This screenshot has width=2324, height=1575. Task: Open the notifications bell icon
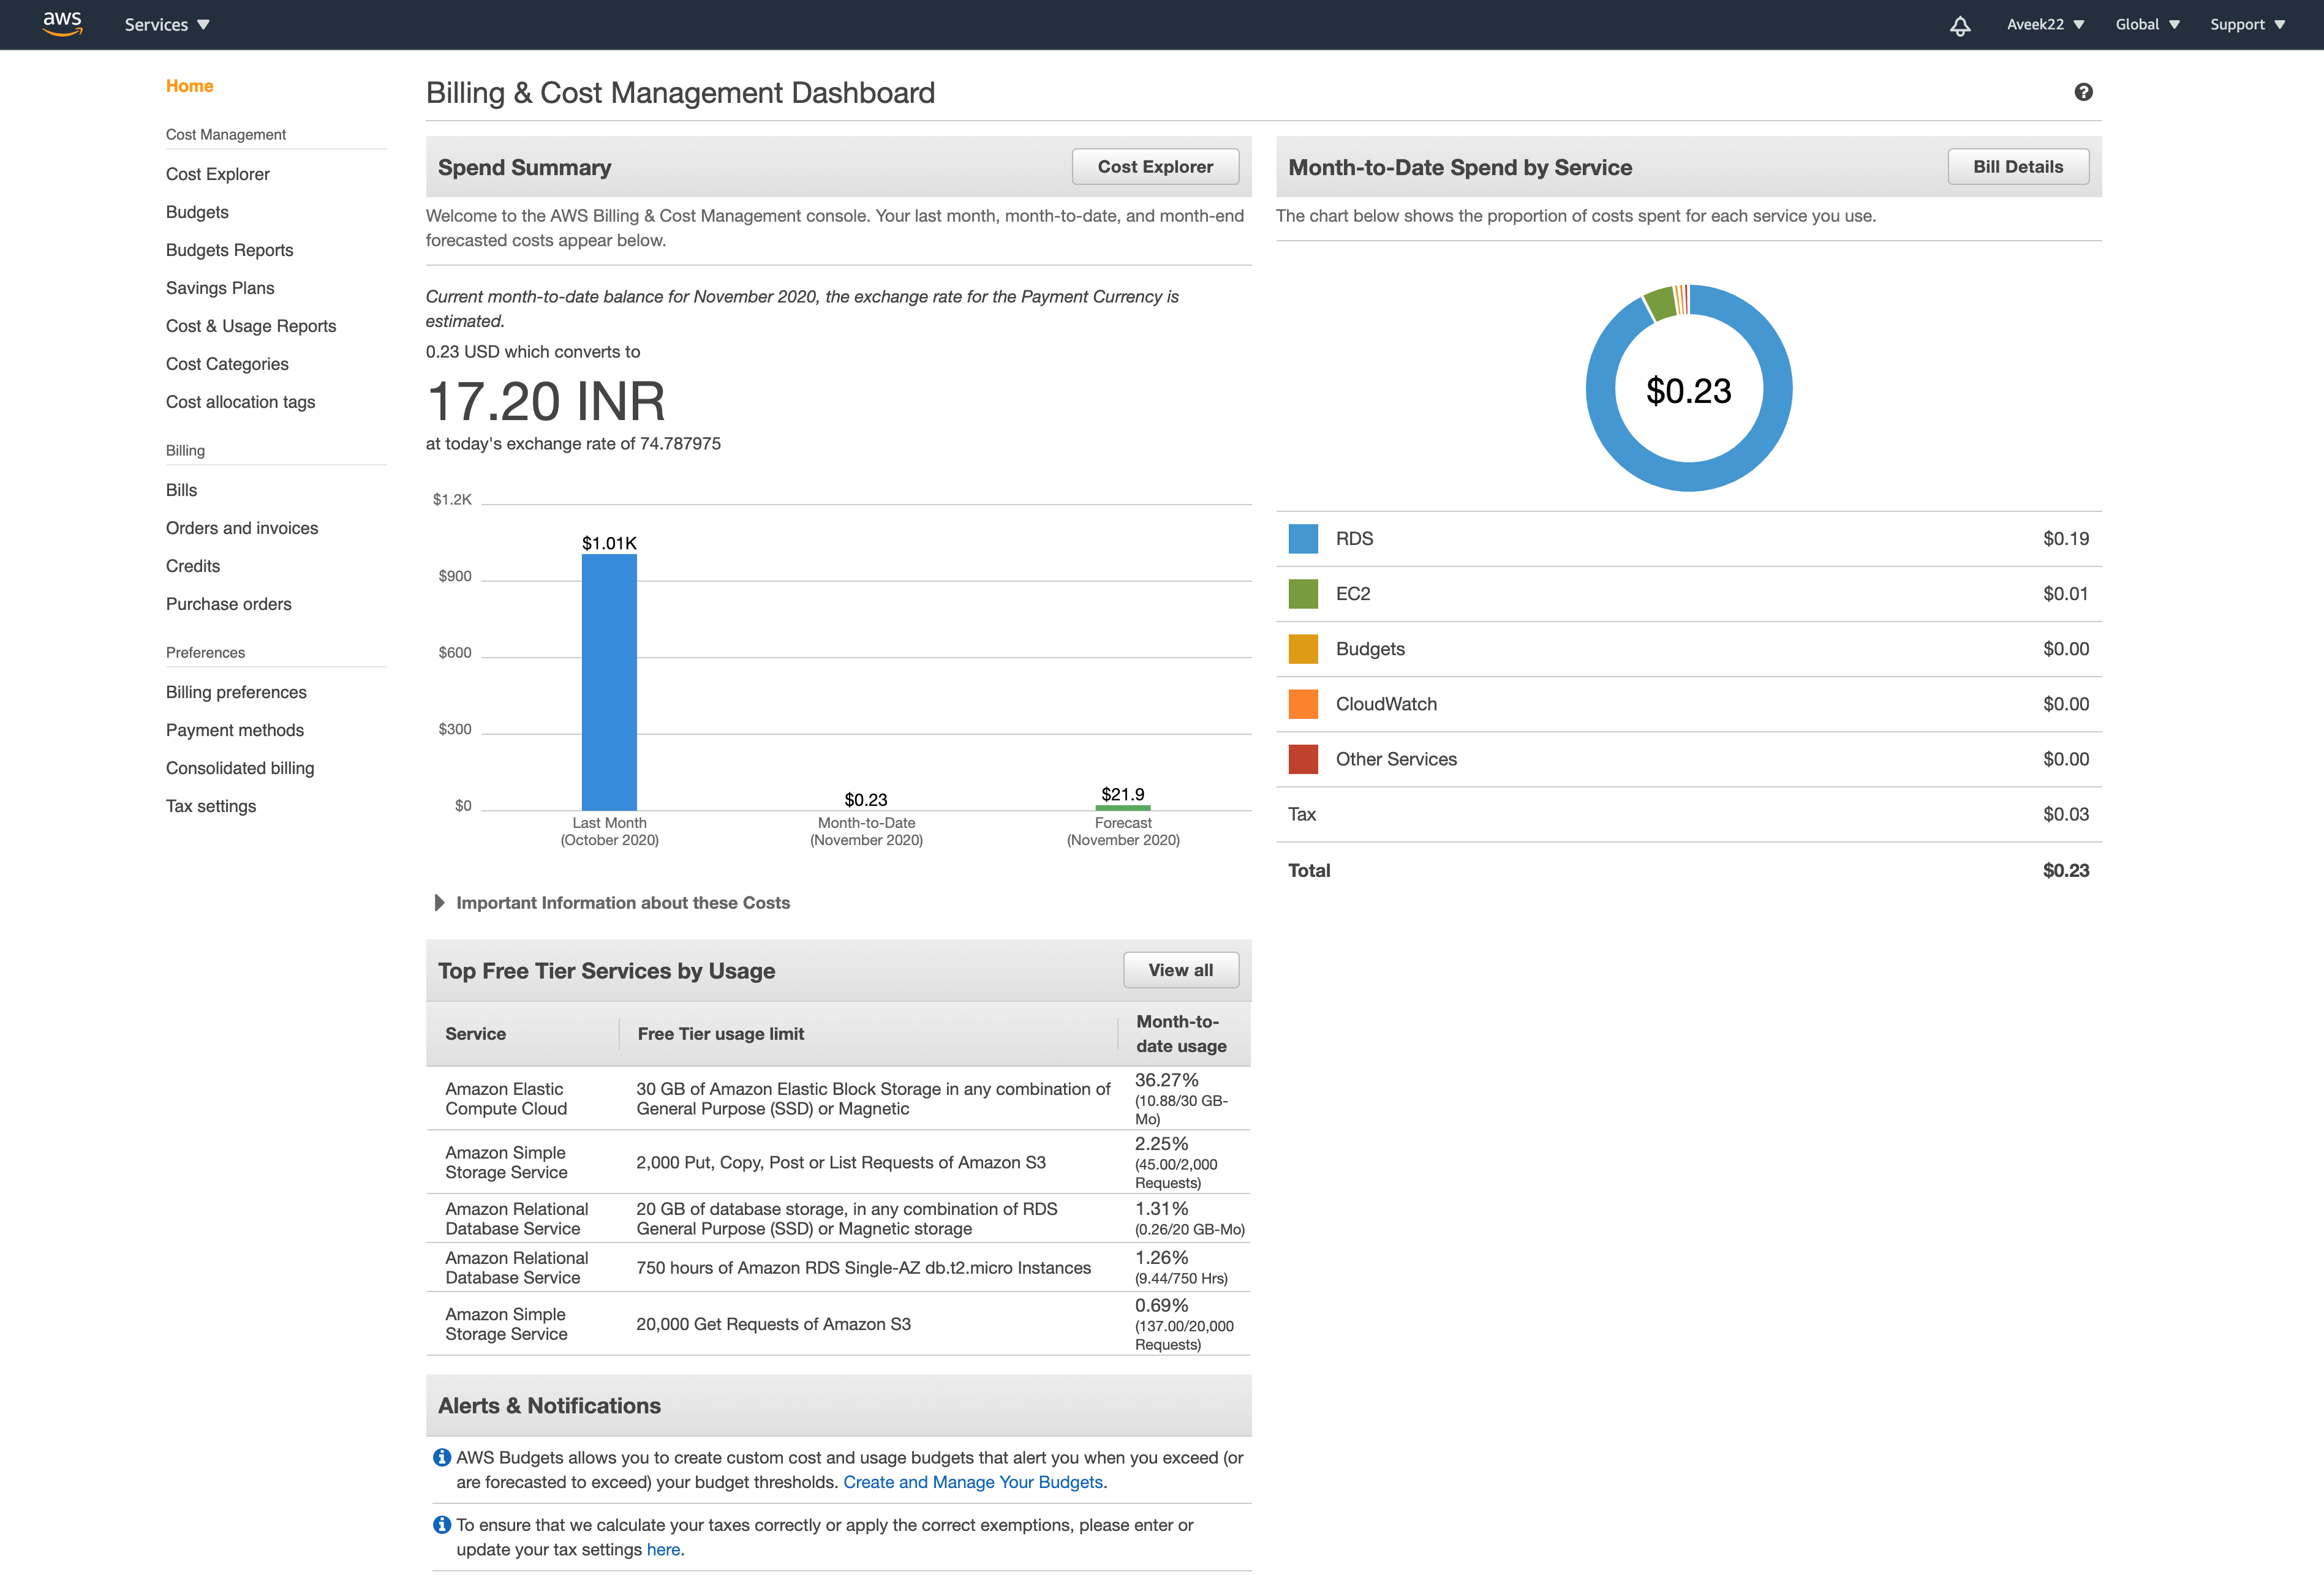1959,25
